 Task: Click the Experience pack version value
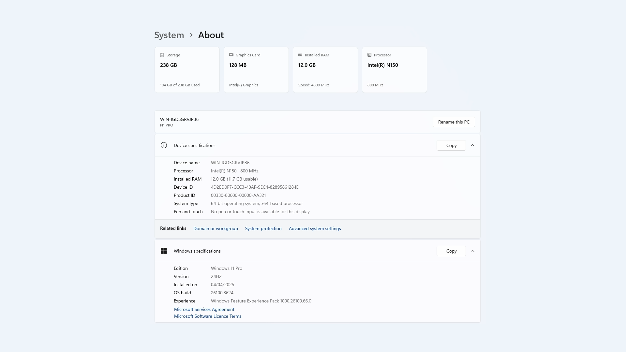[261, 301]
